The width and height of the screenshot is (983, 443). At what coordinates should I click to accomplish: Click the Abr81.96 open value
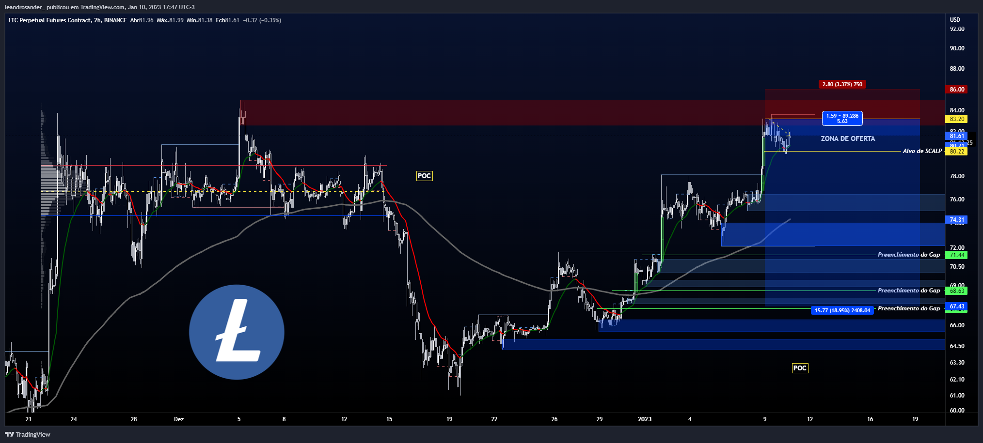(x=142, y=20)
